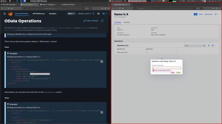The image size is (222, 124).
Task: Close the Re: SAP Developer browser tab
Action: pyautogui.click(x=18, y=4)
